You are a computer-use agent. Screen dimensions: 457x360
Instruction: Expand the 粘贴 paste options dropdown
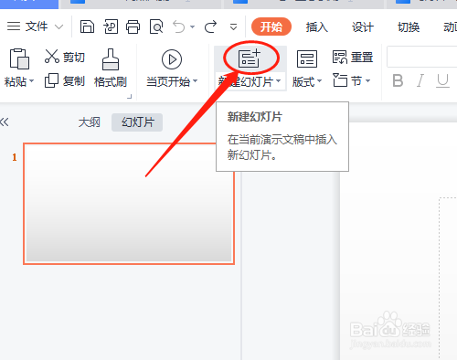pyautogui.click(x=32, y=81)
